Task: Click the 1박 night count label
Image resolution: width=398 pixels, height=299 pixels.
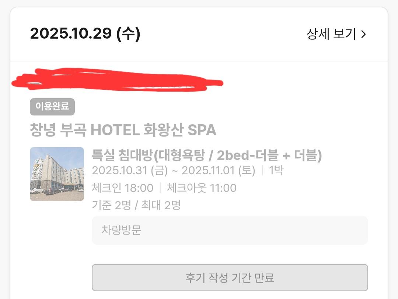Action: [x=277, y=171]
